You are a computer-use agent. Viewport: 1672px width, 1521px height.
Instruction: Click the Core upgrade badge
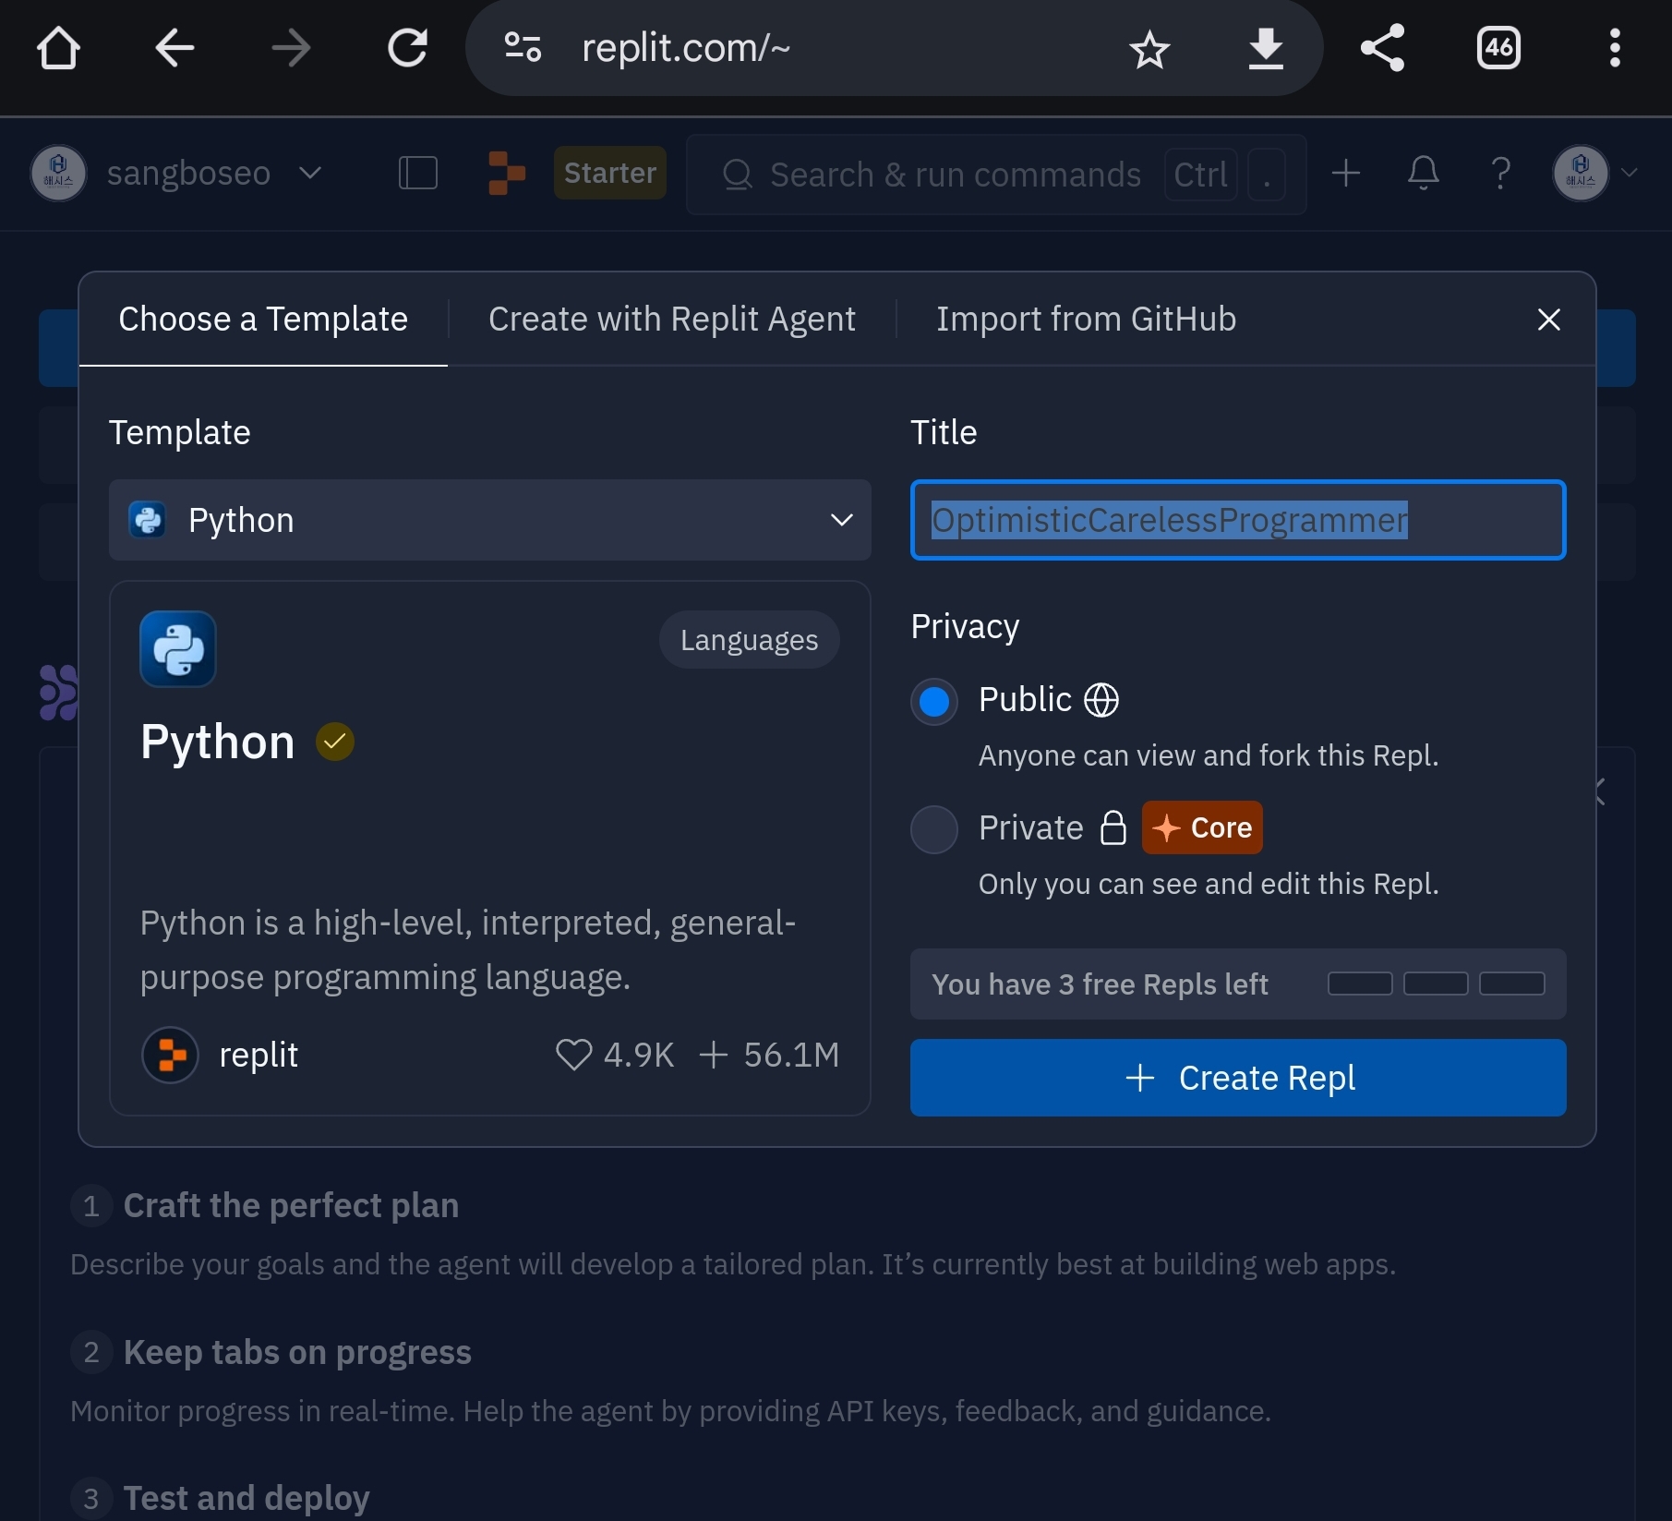point(1202,827)
